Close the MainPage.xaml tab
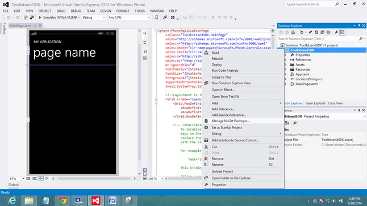This screenshot has width=367, height=206. pyautogui.click(x=40, y=25)
